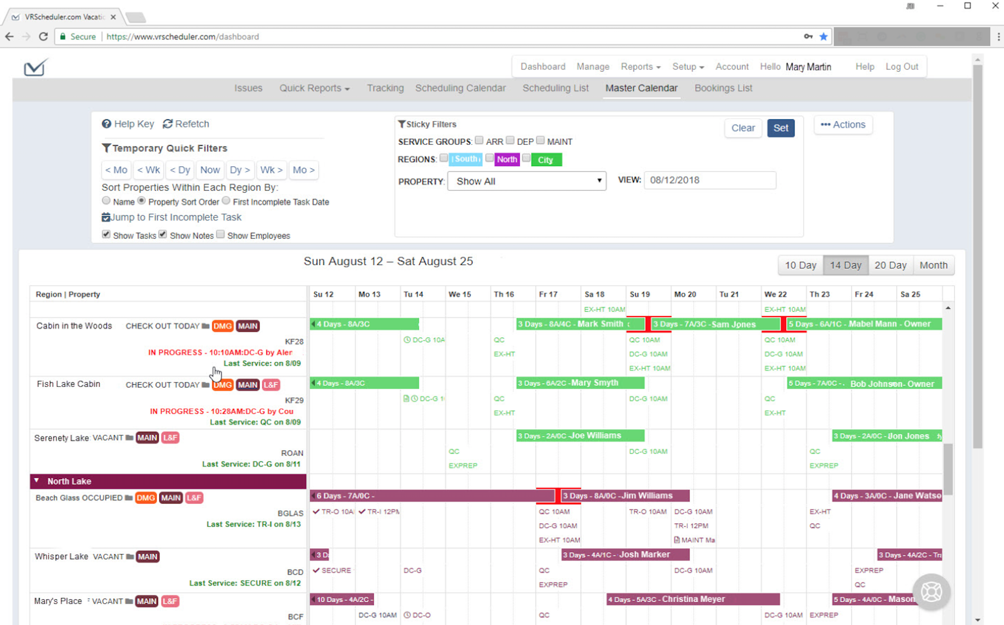Click the green City region swatch
This screenshot has width=1004, height=625.
coord(546,160)
